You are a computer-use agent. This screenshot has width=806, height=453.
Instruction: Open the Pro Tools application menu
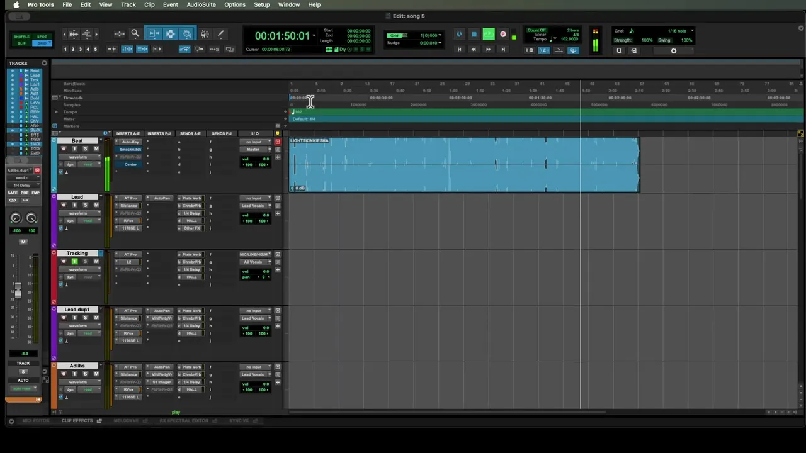[40, 4]
